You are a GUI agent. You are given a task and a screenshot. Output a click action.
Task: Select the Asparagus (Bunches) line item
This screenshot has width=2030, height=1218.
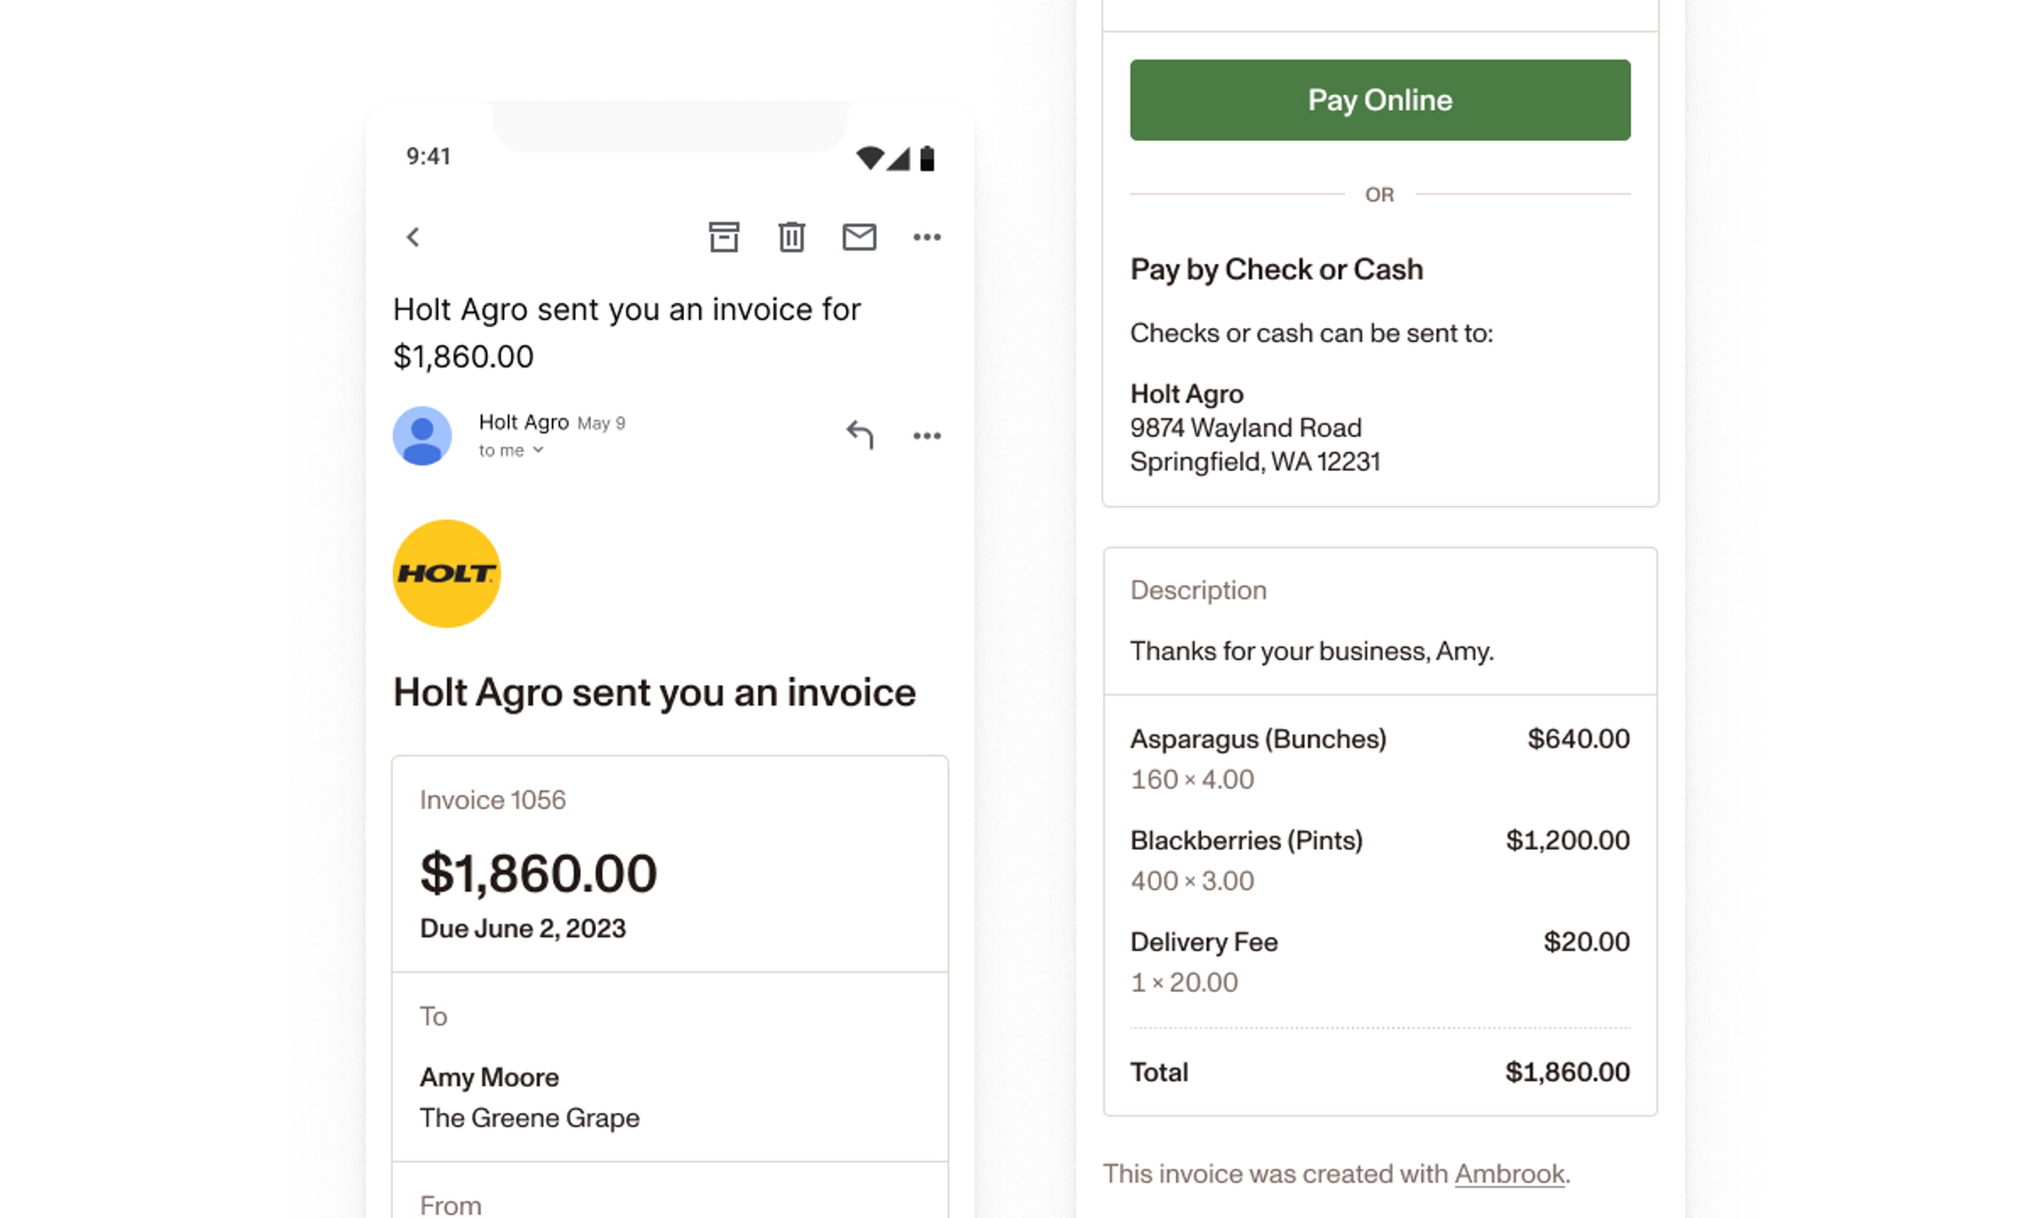(1258, 739)
